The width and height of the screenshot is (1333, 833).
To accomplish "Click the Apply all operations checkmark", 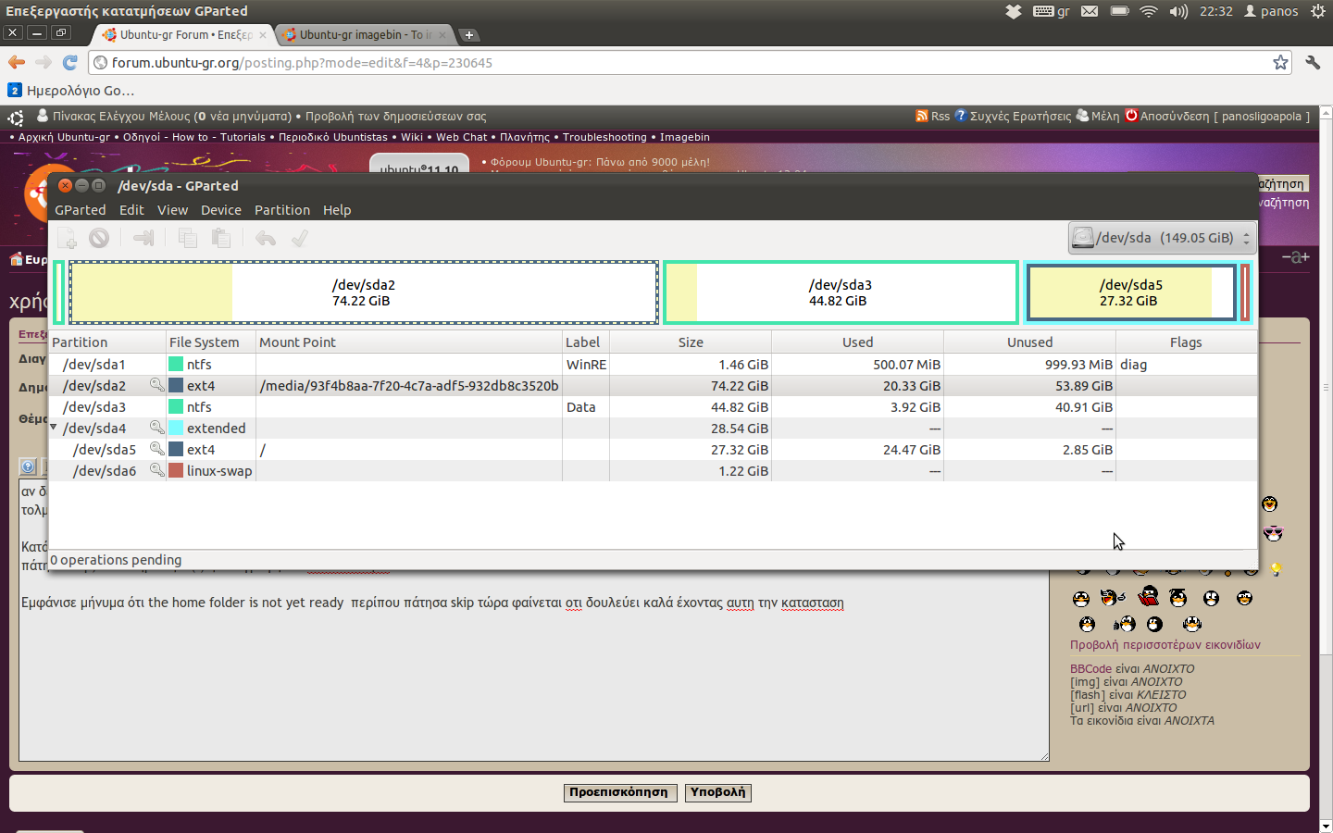I will [299, 239].
